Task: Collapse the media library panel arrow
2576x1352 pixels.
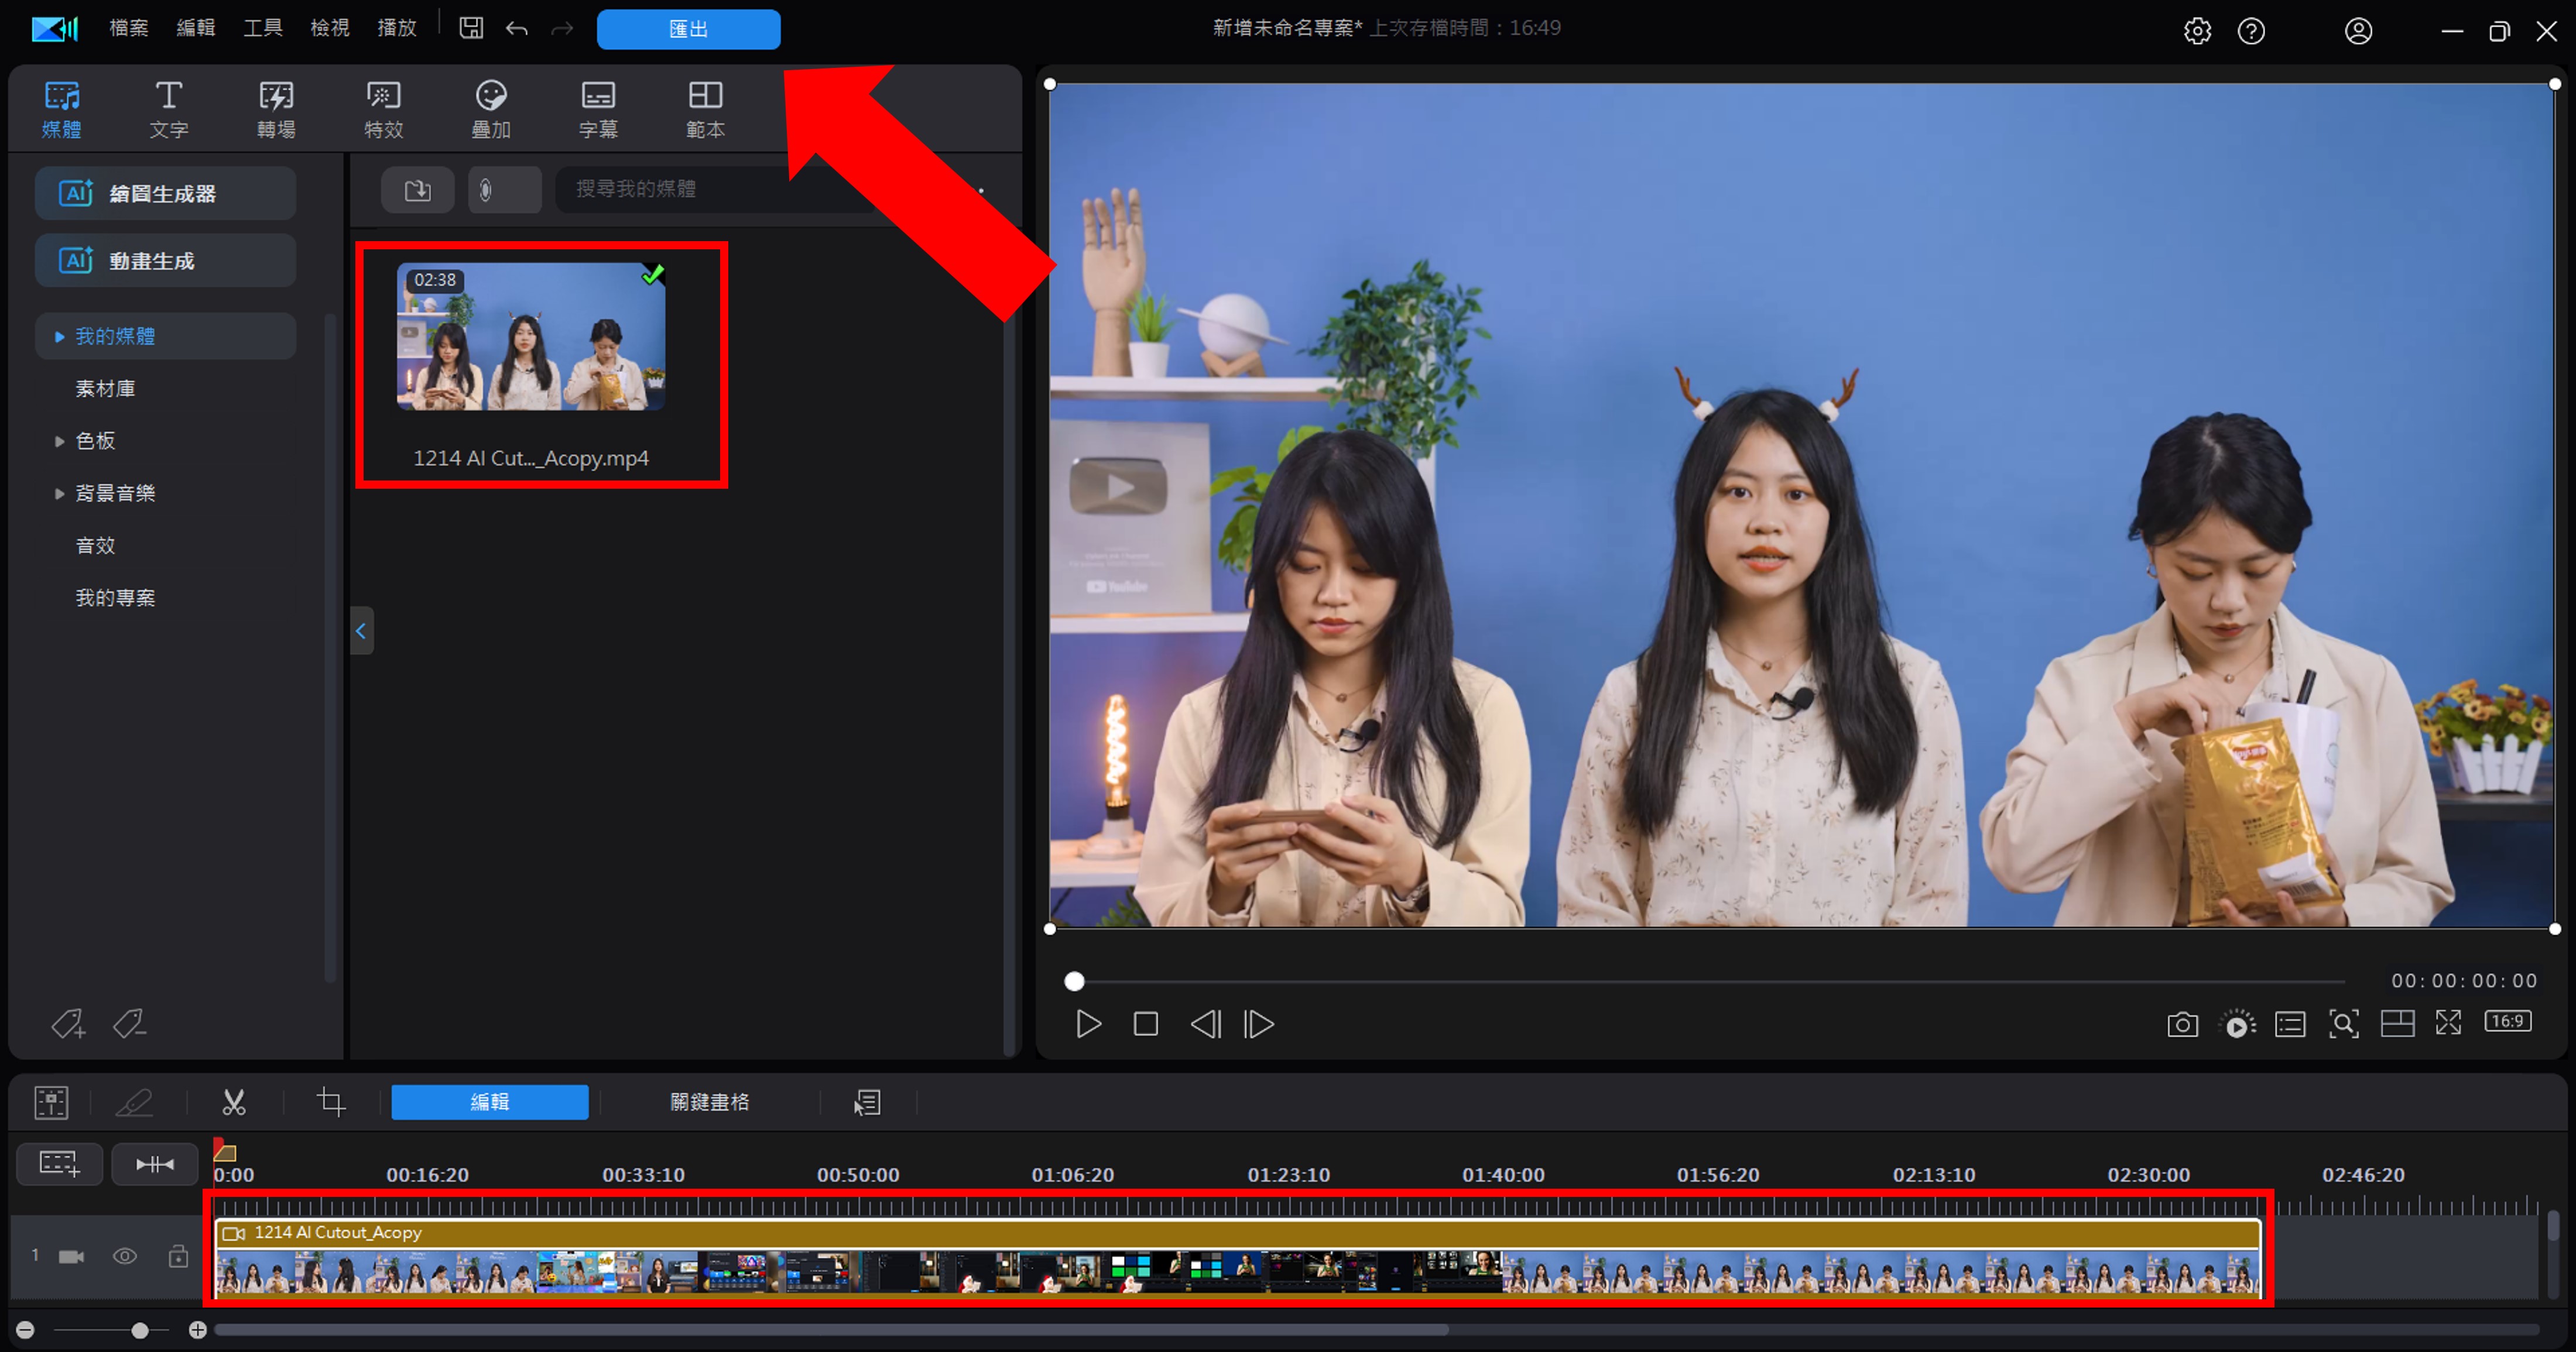Action: click(x=361, y=630)
